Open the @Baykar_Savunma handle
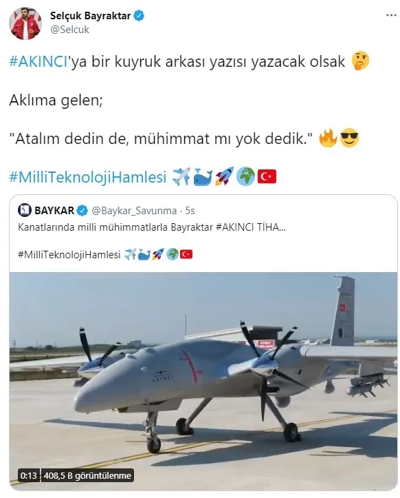Screen dimensions: 400x498 click(134, 211)
